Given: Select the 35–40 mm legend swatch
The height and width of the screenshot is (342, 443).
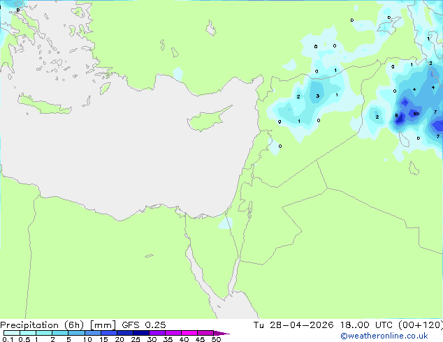Looking at the screenshot, I should (173, 333).
